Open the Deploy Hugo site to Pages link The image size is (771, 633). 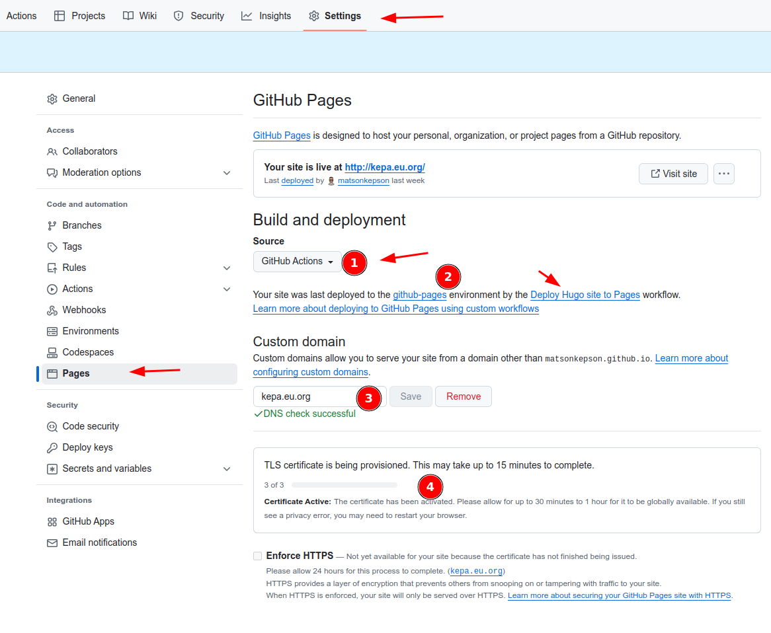click(585, 295)
